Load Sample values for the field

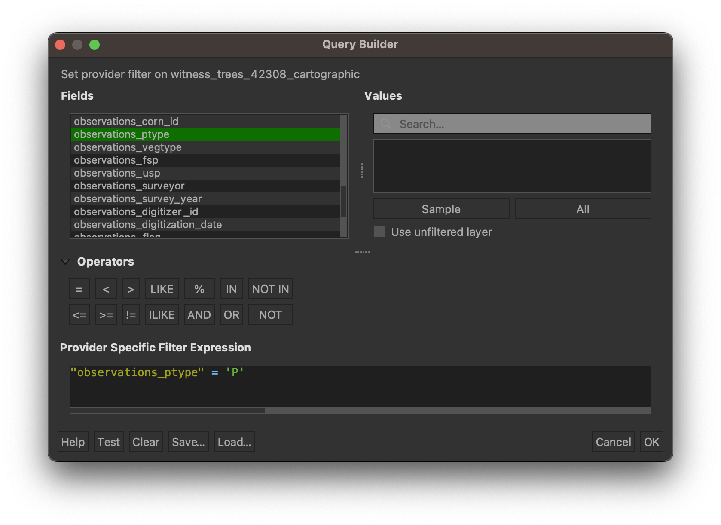tap(441, 209)
